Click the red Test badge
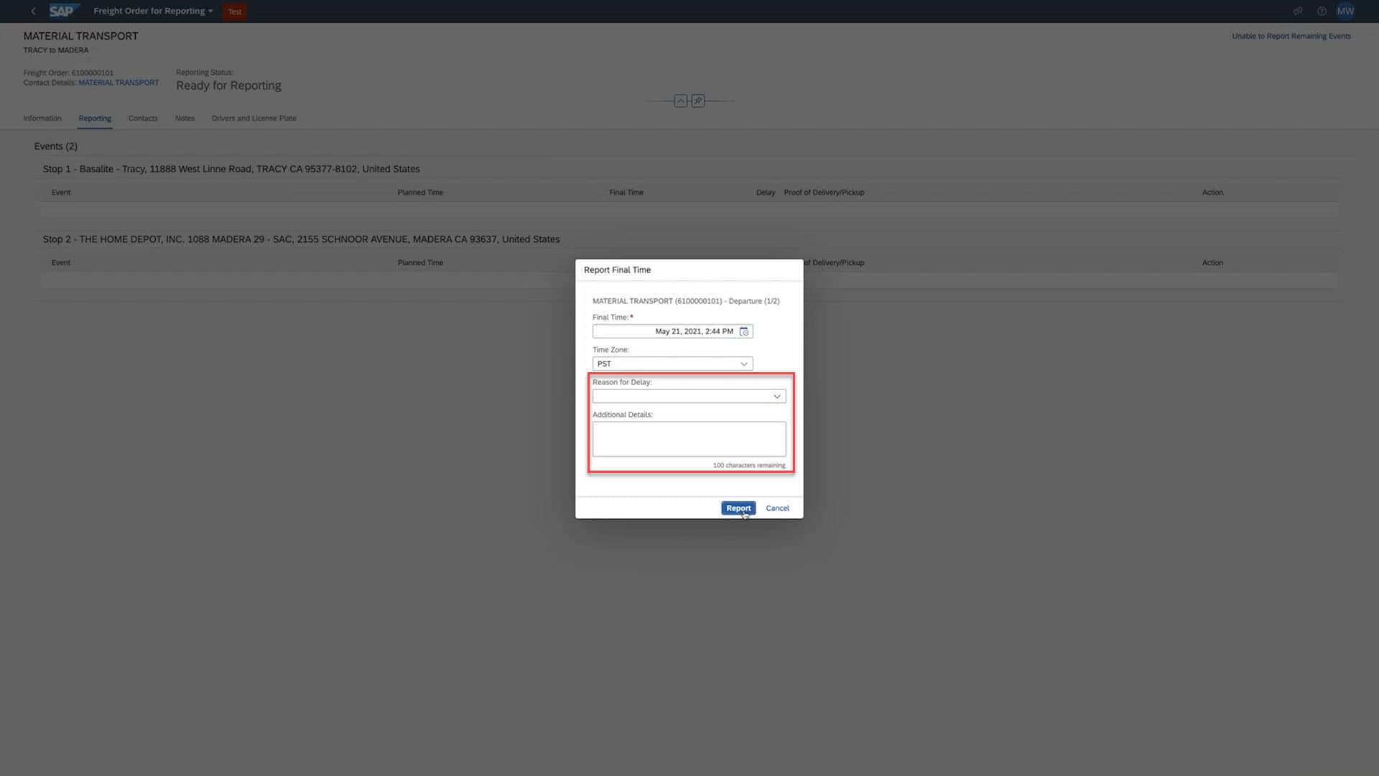The width and height of the screenshot is (1379, 776). click(x=235, y=11)
